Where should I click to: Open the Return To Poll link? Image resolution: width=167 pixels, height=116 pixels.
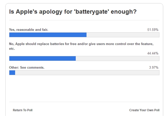pyautogui.click(x=23, y=110)
